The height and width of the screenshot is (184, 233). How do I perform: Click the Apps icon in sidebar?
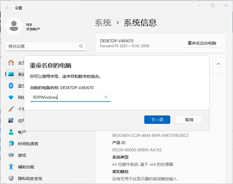(11, 120)
